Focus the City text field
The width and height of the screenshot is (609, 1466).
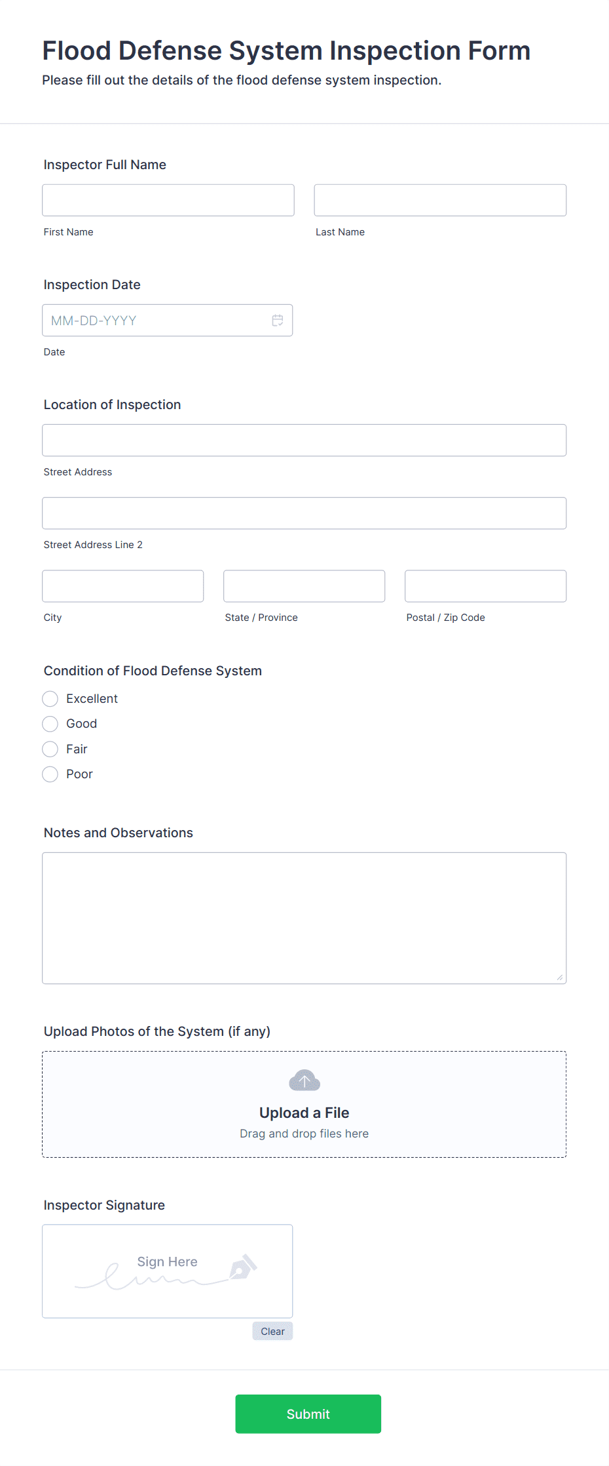point(123,586)
